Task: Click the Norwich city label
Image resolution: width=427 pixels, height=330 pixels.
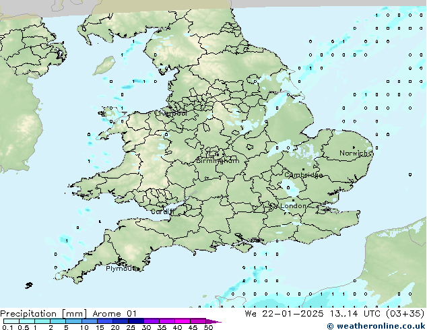Action: tap(356, 153)
